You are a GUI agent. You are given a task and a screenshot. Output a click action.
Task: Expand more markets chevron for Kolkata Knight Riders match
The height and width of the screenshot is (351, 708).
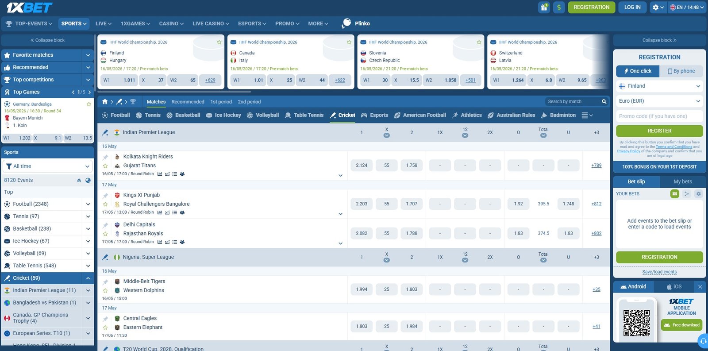click(340, 176)
